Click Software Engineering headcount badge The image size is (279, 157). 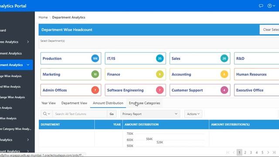(160, 90)
